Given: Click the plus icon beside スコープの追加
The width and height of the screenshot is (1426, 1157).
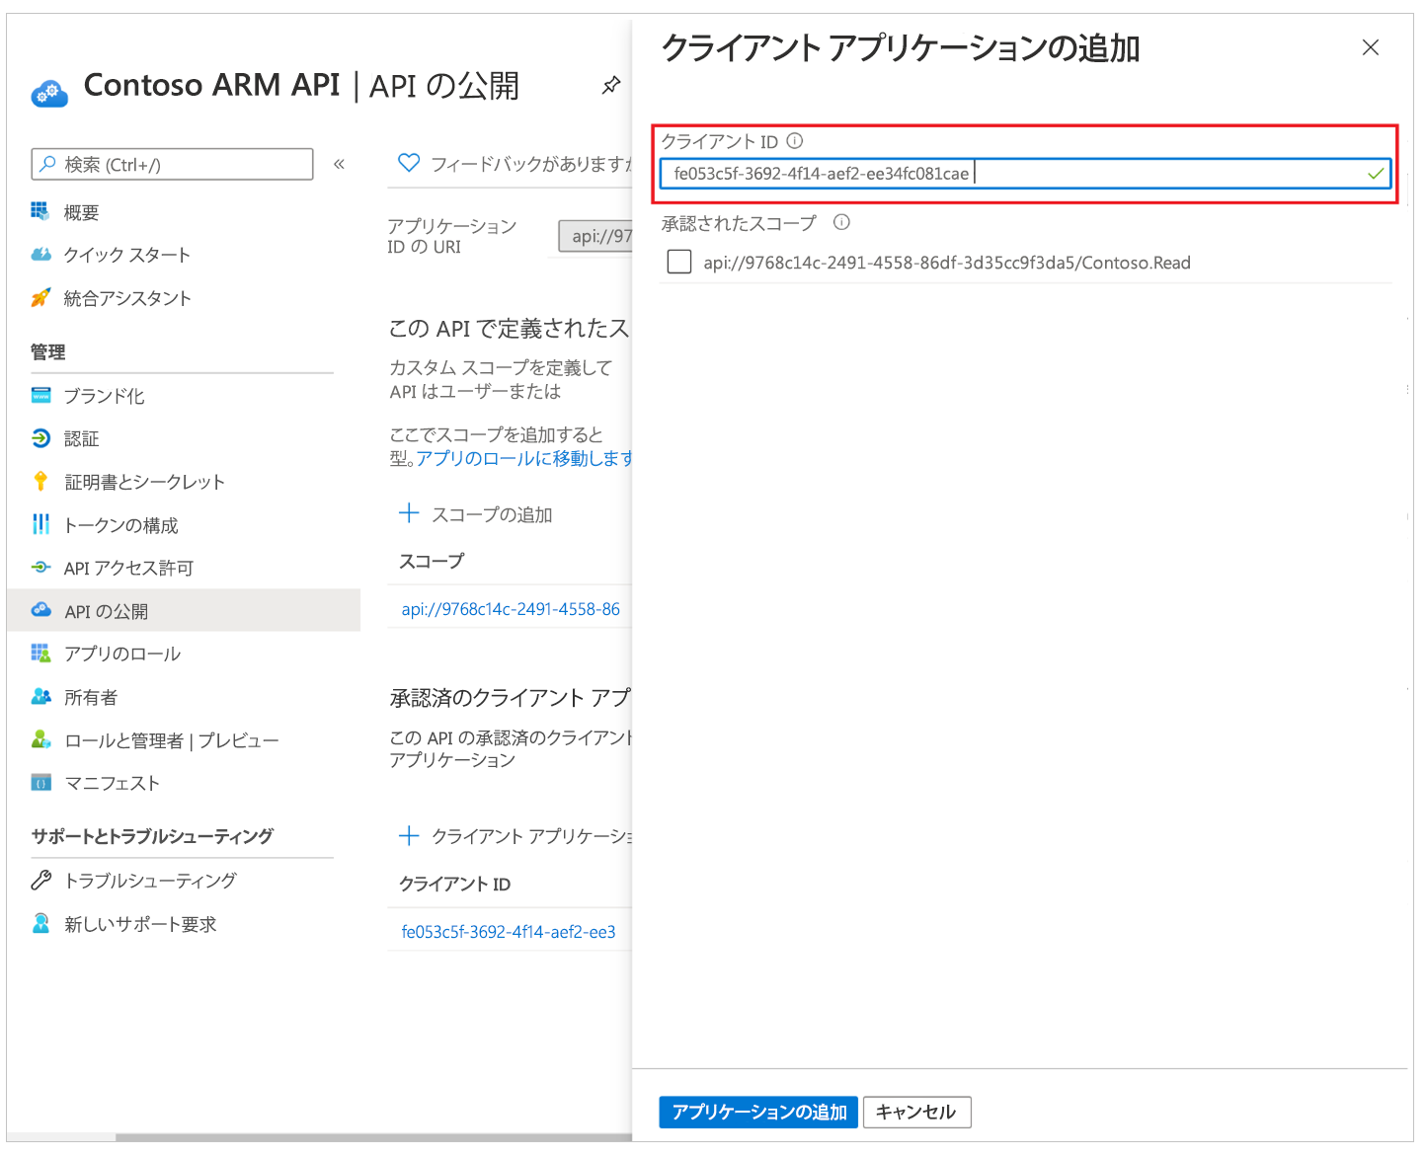Looking at the screenshot, I should [409, 513].
